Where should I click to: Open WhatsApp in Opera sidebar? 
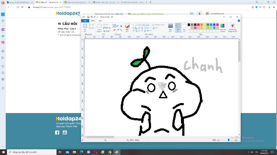click(x=3, y=36)
